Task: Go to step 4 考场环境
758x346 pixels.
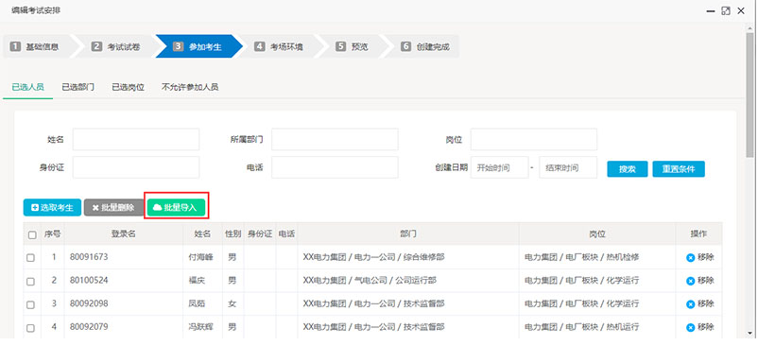Action: 280,47
